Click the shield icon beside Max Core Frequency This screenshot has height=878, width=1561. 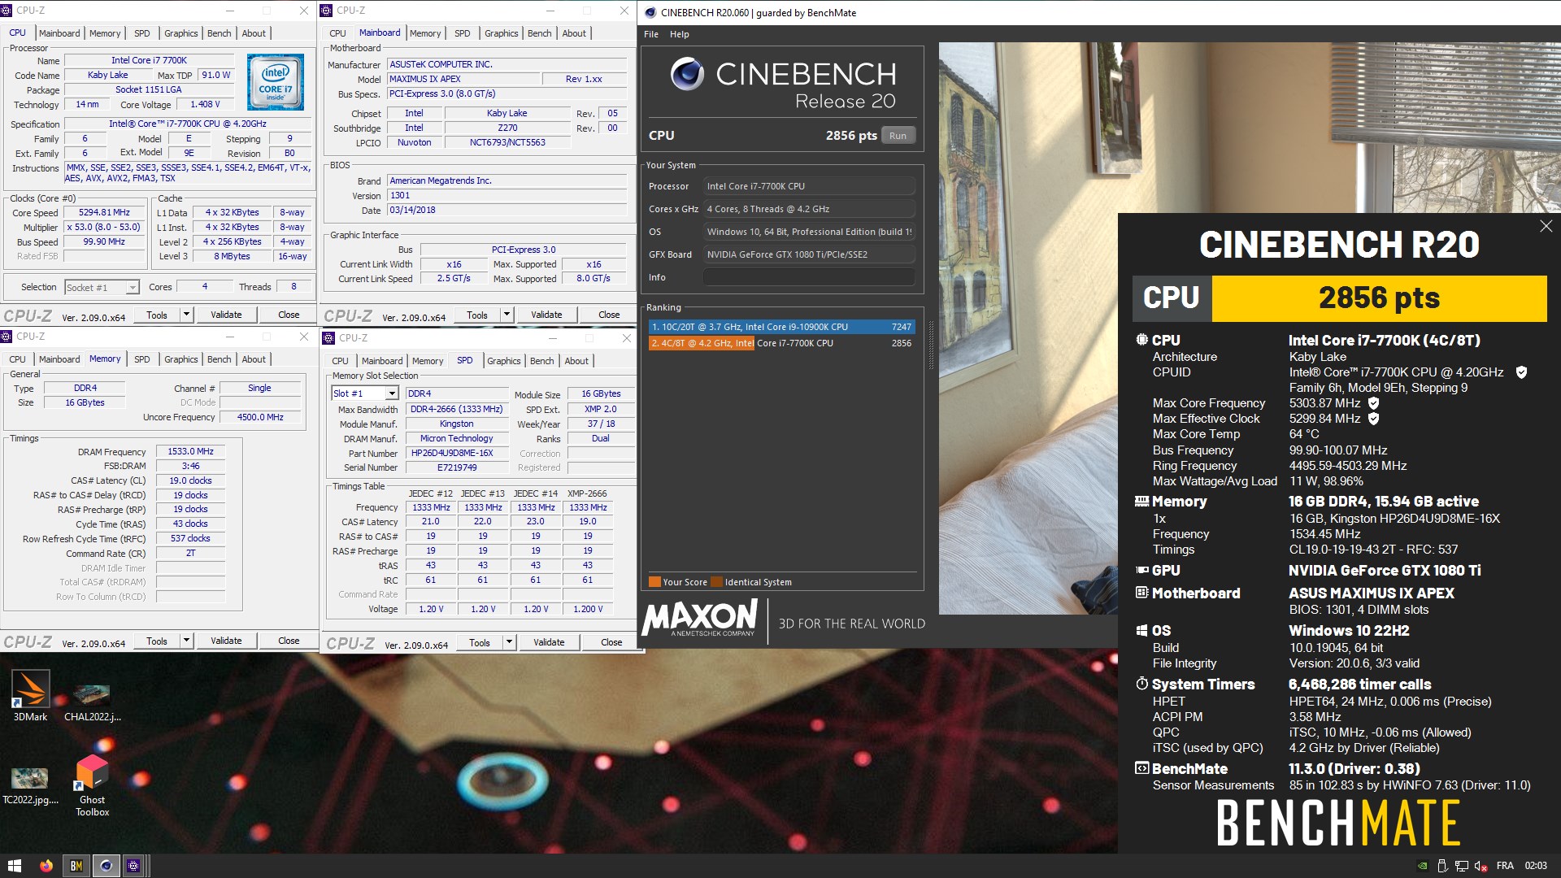[x=1373, y=403]
